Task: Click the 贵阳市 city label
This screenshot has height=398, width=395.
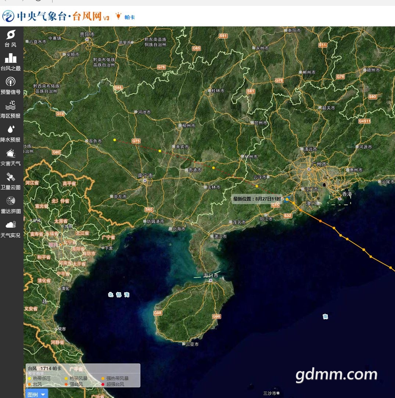Action: (x=87, y=34)
